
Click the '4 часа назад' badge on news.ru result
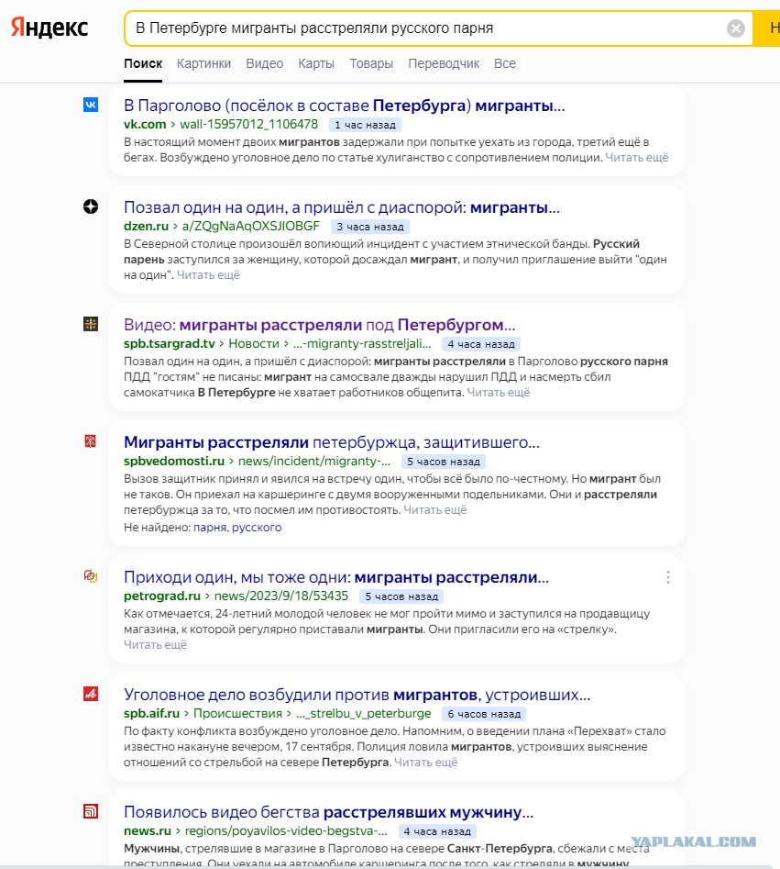coord(437,832)
